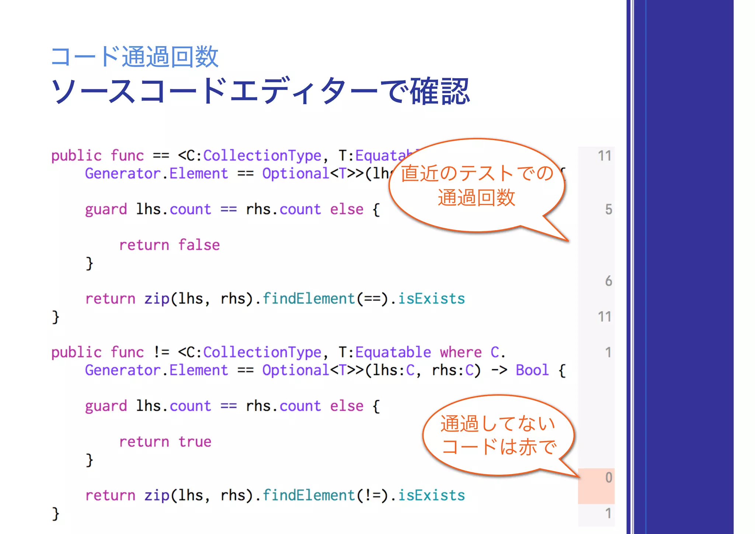Click coverage count 11 beside "public func =="
Screen dimensions: 755x534
click(x=604, y=156)
